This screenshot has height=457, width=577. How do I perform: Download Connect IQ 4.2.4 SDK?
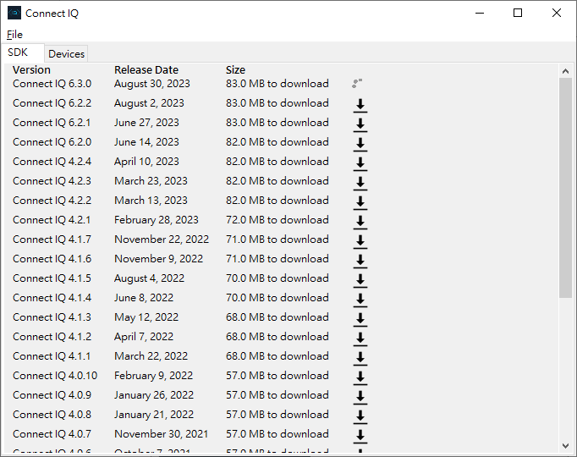click(x=360, y=163)
